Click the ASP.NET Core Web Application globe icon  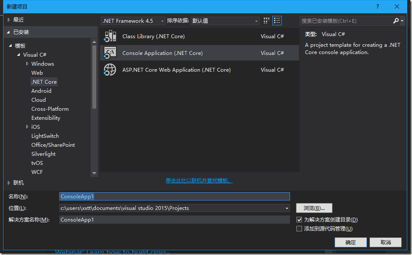pyautogui.click(x=110, y=70)
